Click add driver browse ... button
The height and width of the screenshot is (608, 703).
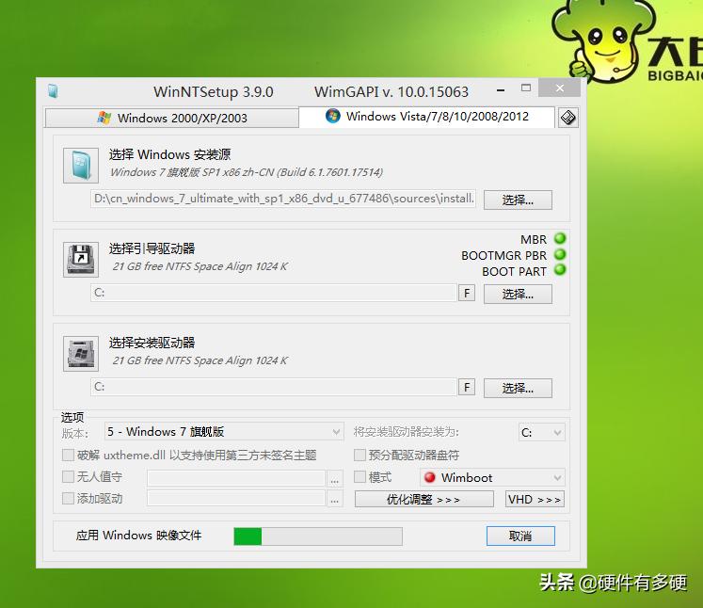pyautogui.click(x=334, y=499)
